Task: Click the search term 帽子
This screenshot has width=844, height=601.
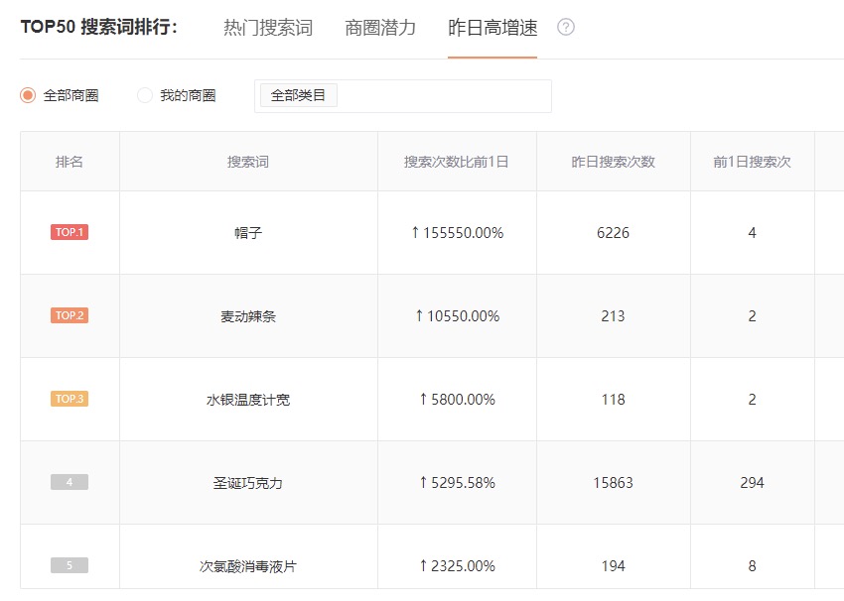Action: tap(248, 233)
